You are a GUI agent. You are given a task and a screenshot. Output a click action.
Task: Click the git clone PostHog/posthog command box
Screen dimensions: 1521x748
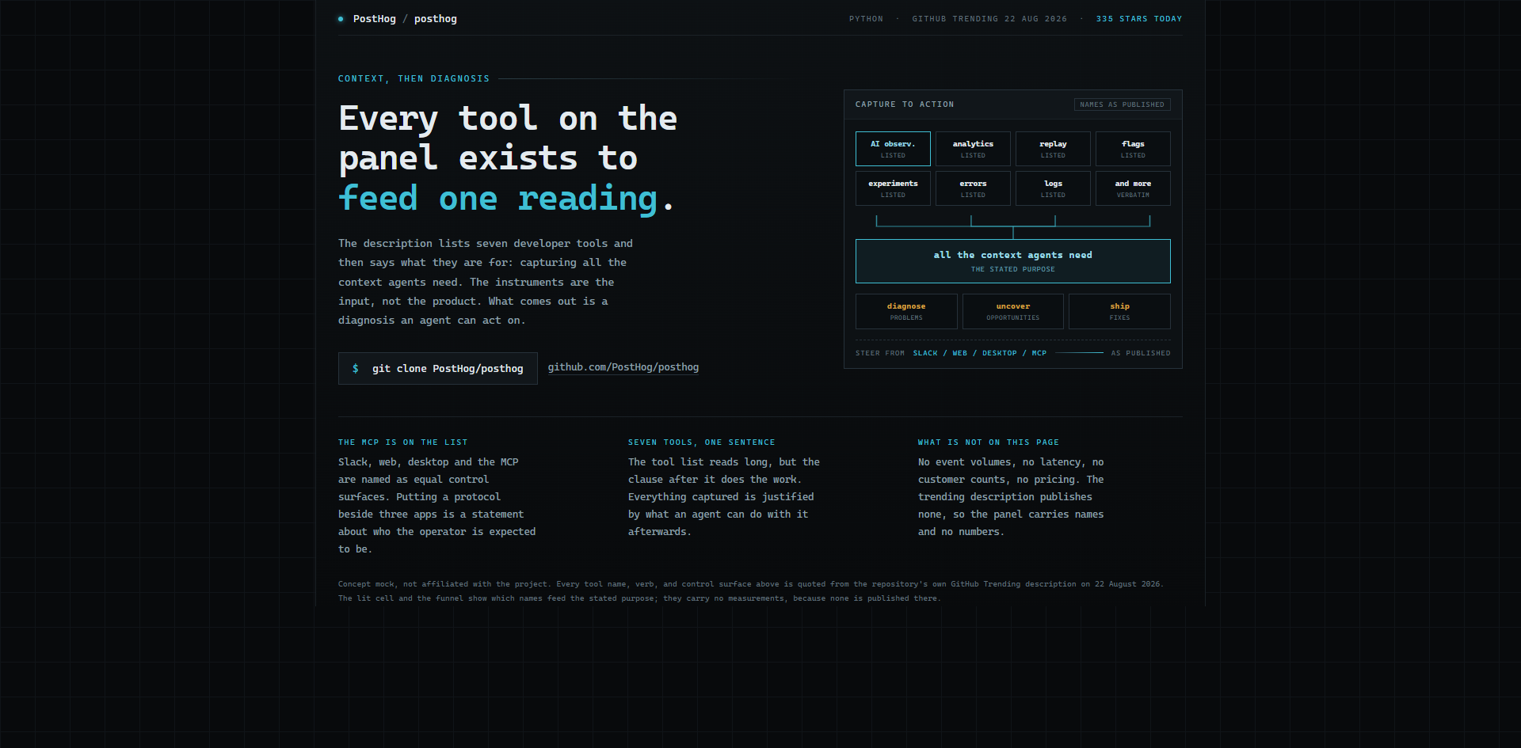click(438, 369)
